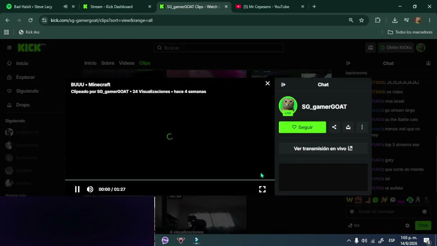Collapse the background stream Chat panel
Image resolution: width=437 pixels, height=246 pixels.
point(348,63)
